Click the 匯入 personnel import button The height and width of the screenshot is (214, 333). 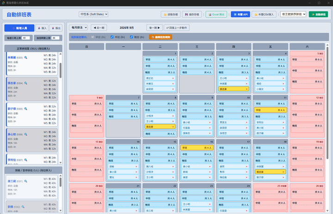pos(42,28)
